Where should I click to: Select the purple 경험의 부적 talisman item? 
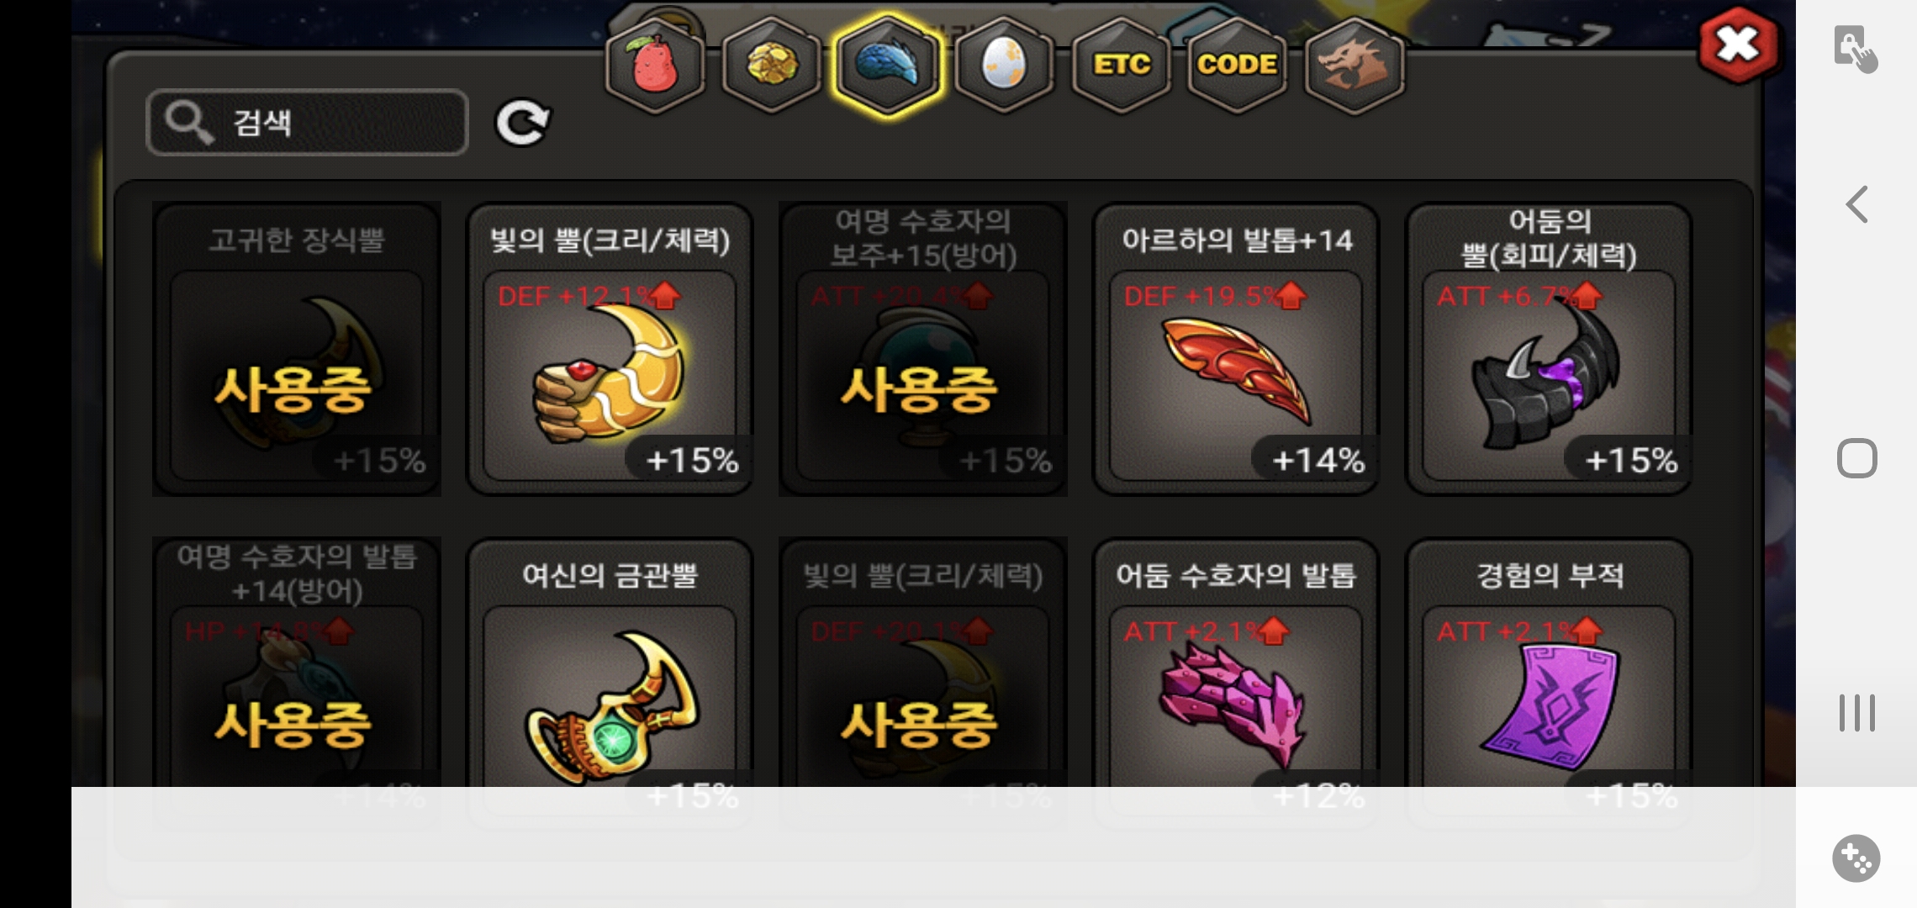1549,664
